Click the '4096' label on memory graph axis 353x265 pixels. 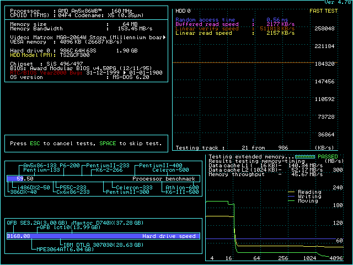pyautogui.click(x=336, y=258)
